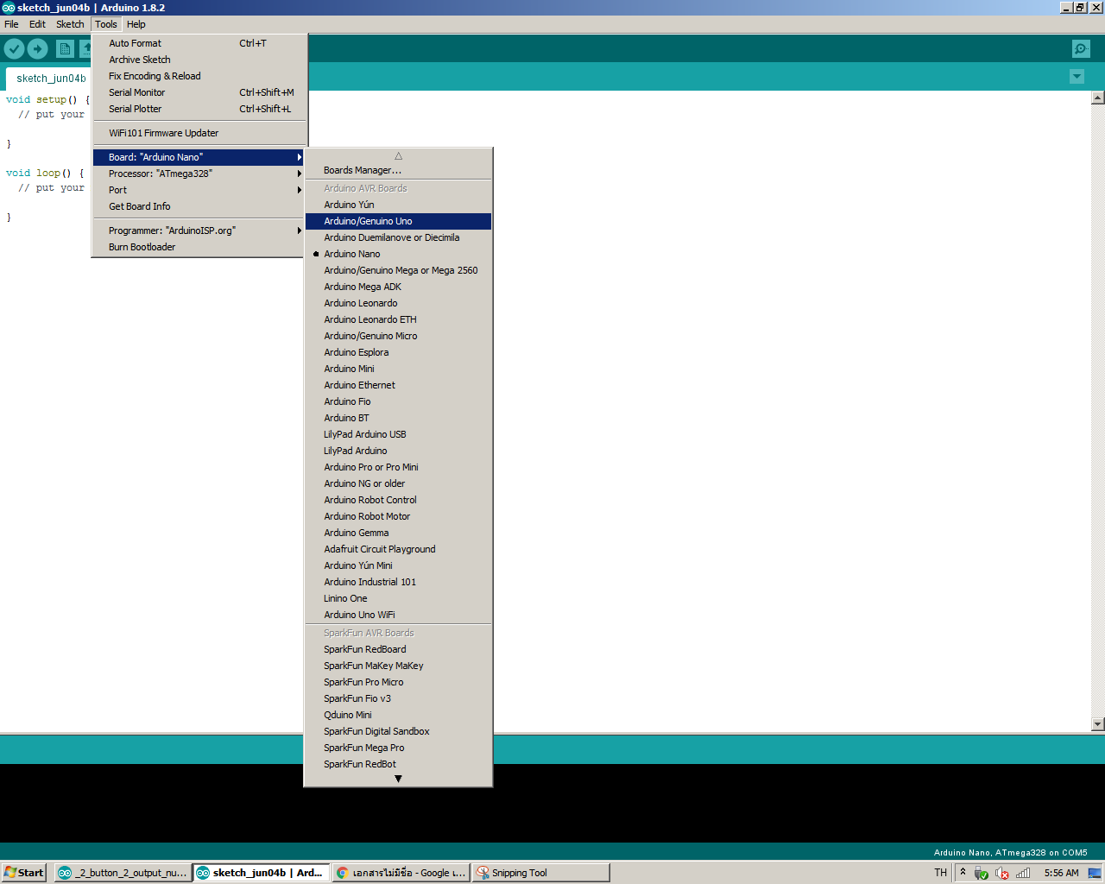Expand the Programmer: "ArduinoISP.org" submenu
Screen dimensions: 1105x884
coord(199,230)
